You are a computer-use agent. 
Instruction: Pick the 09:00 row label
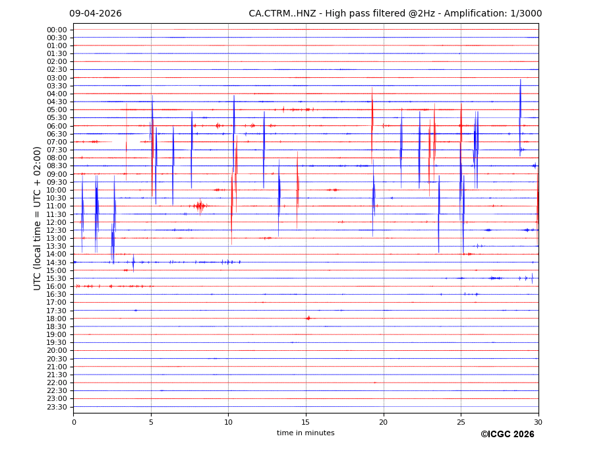click(x=57, y=174)
